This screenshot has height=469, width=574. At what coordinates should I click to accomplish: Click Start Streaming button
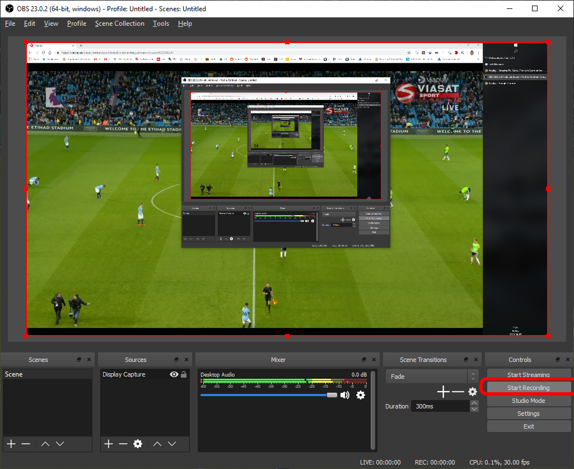pos(529,374)
